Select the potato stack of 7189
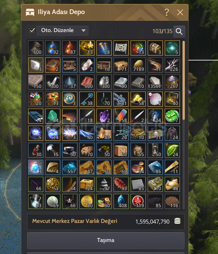Screen dimensions: 218x254 pos(138,65)
